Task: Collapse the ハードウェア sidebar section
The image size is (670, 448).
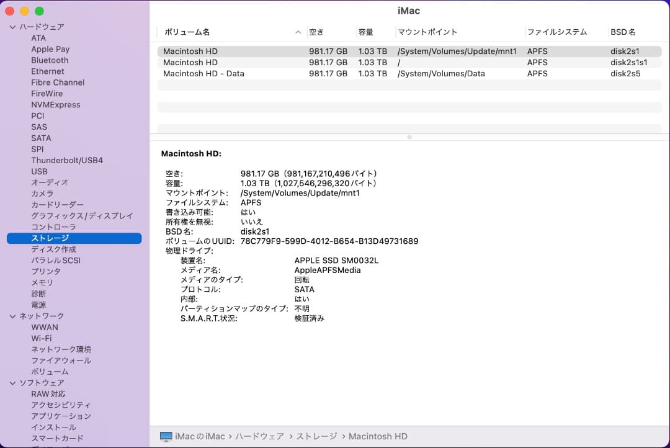Action: point(12,27)
